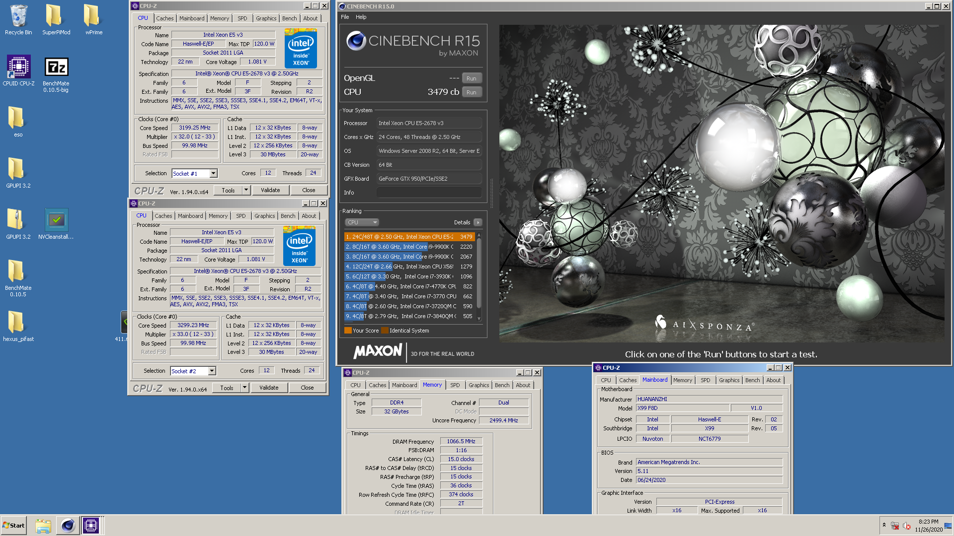Viewport: 954px width, 536px height.
Task: Expand Tools dropdown arrow in second CPU-Z
Action: tap(244, 388)
